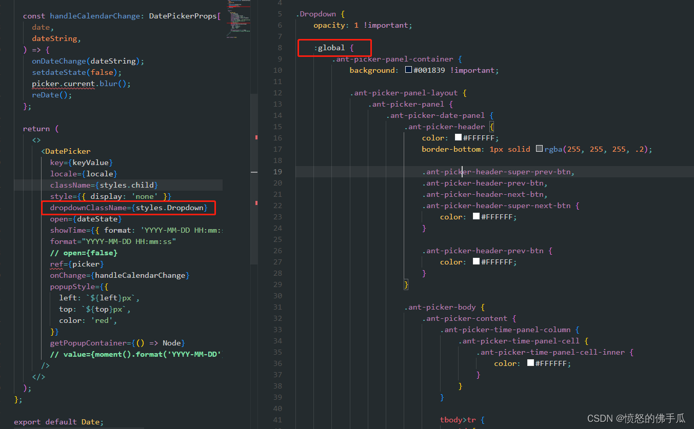Click the #FFFFFF swatch on line 27

[477, 262]
